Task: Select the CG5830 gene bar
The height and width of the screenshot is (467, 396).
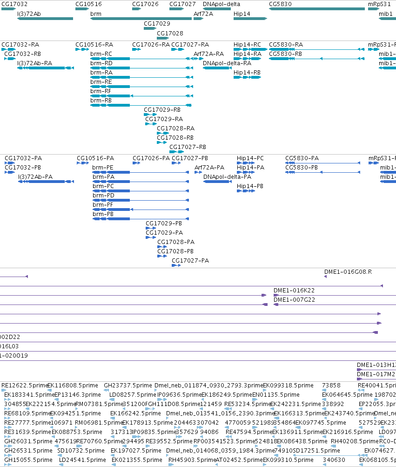Action: [317, 9]
